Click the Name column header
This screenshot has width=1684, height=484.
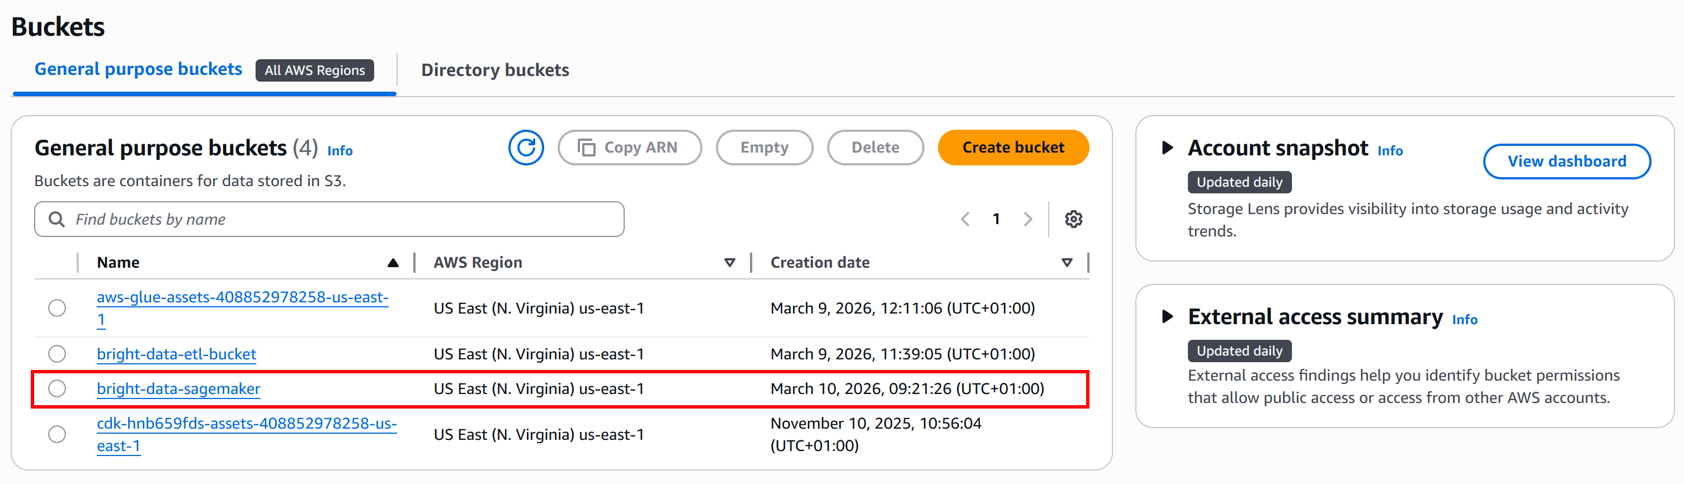click(119, 263)
